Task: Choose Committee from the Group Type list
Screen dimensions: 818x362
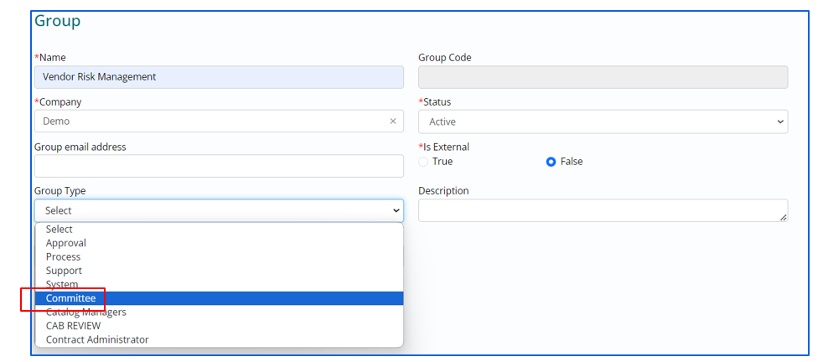Action: coord(71,298)
